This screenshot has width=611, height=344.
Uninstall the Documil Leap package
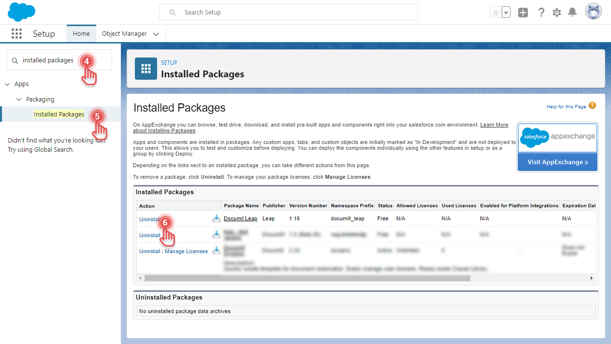149,218
